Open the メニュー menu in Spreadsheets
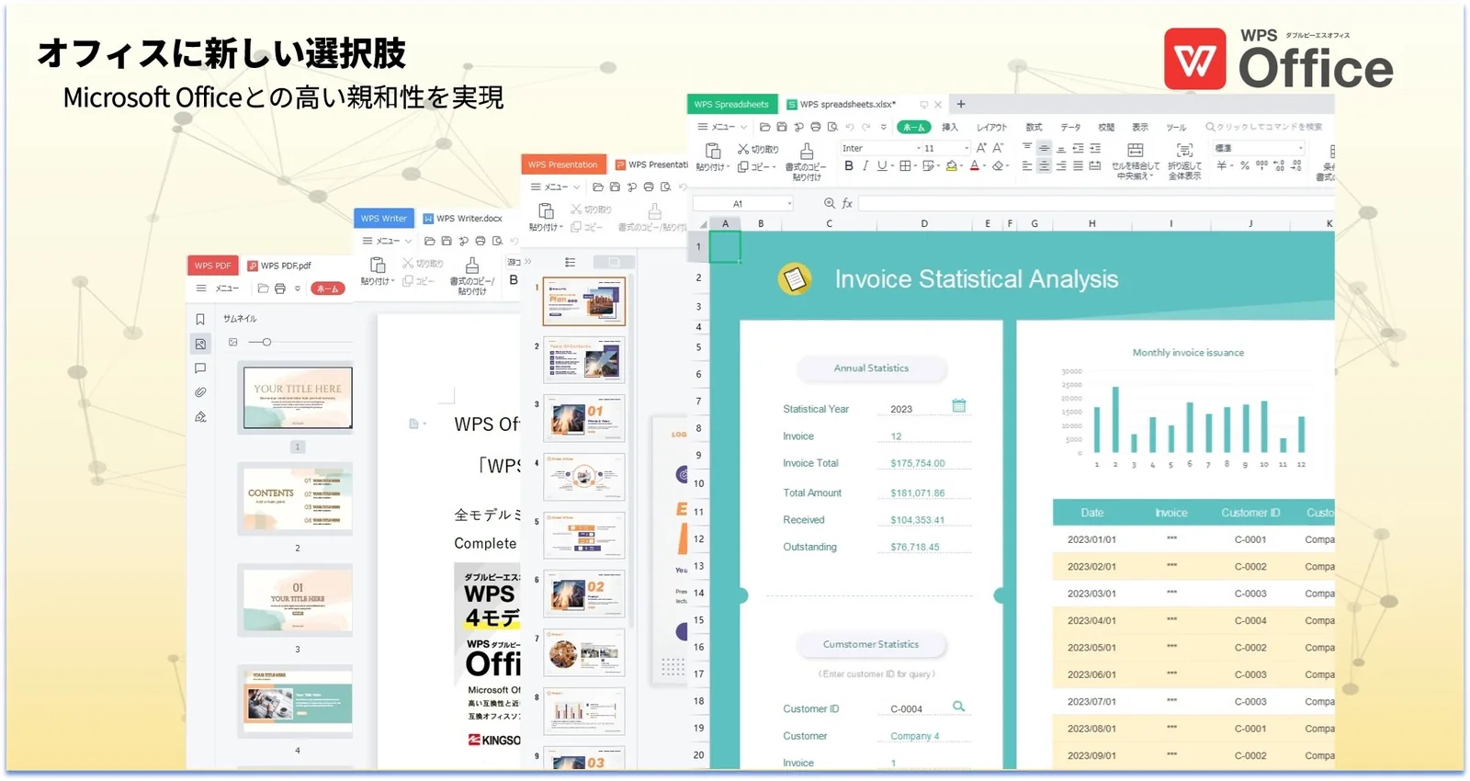 point(721,127)
